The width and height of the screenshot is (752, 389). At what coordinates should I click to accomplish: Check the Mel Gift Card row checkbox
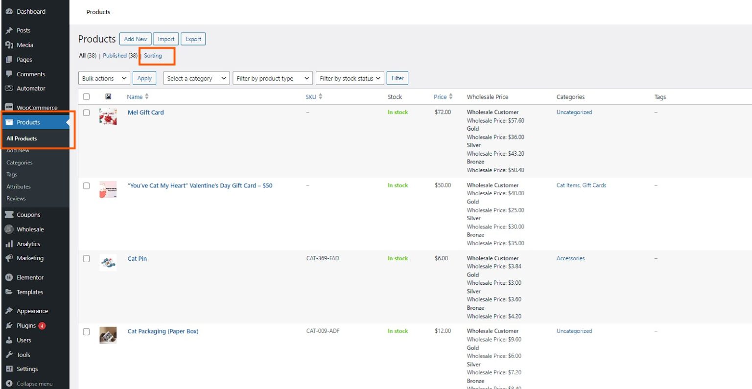tap(87, 113)
